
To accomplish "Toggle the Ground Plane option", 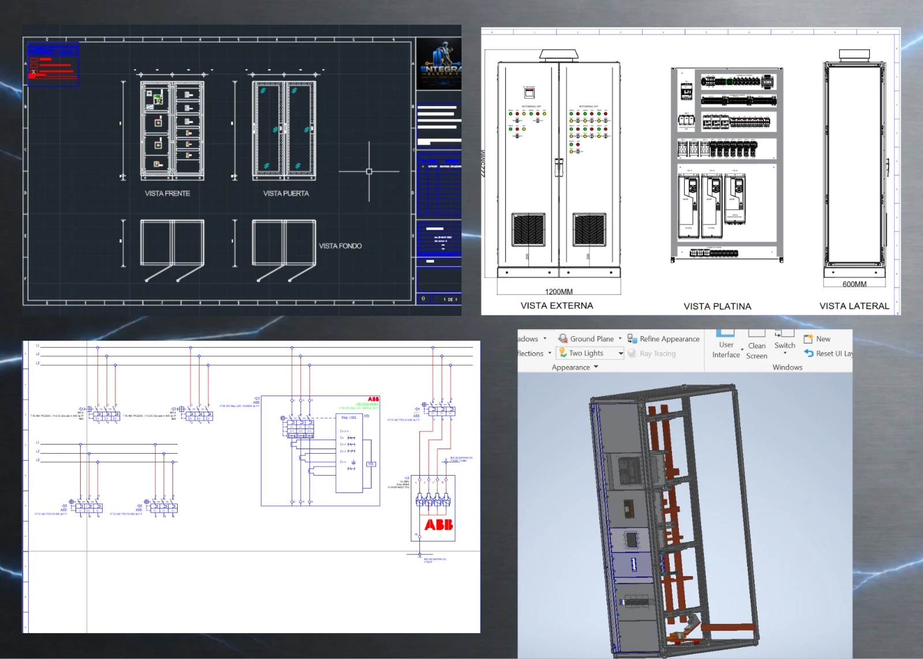I will click(586, 339).
